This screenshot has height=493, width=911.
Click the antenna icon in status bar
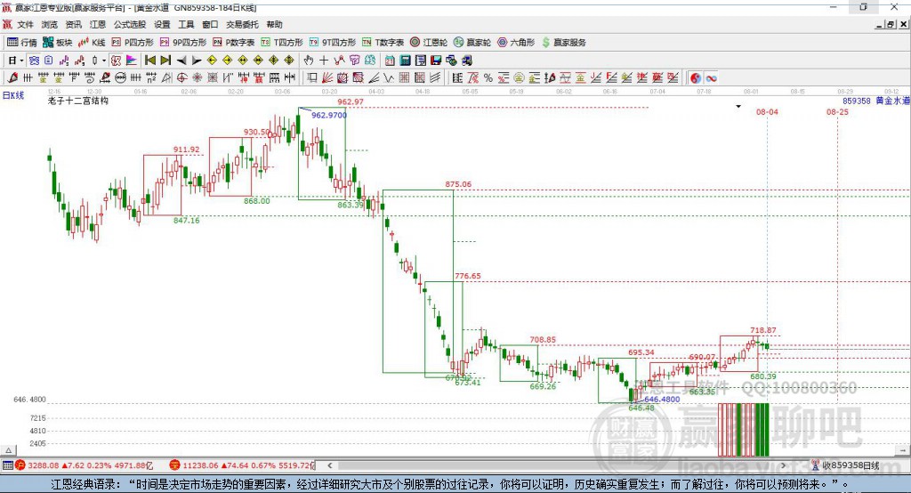click(x=815, y=465)
